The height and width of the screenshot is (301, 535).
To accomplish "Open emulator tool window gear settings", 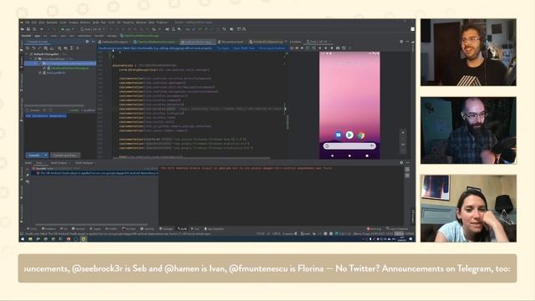I will [x=401, y=42].
